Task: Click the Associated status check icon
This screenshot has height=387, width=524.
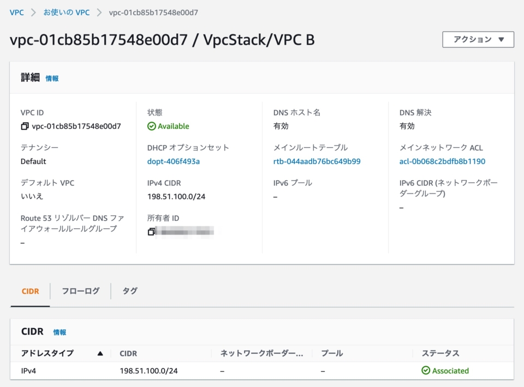Action: (427, 371)
